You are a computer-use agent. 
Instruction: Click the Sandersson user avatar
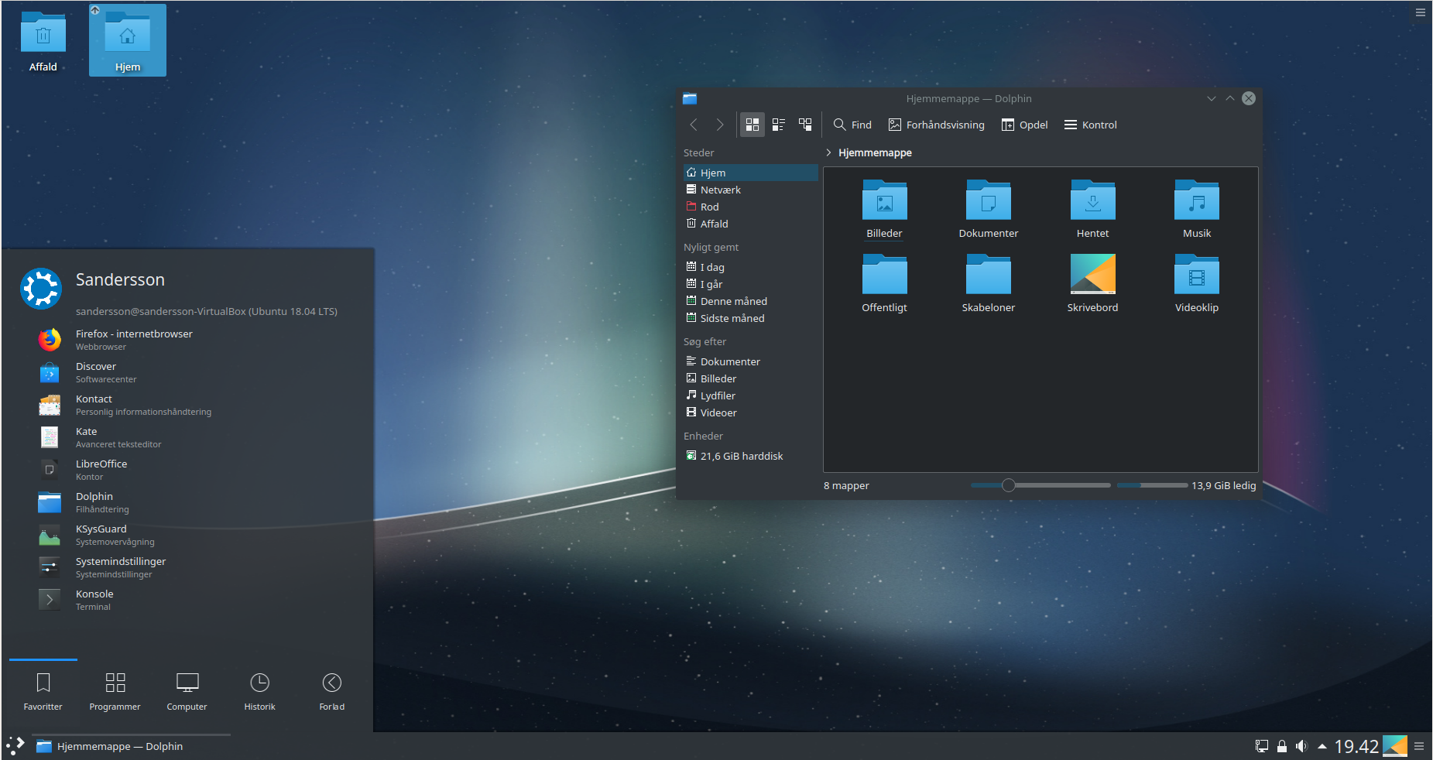pos(41,288)
